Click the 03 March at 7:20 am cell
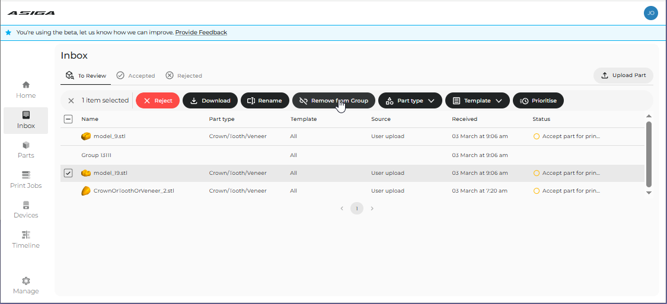667x304 pixels. click(x=480, y=191)
